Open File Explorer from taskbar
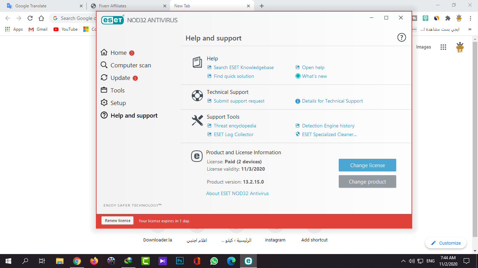The image size is (478, 268). (60, 261)
